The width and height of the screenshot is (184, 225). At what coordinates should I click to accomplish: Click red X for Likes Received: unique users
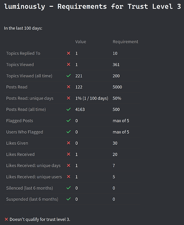tap(69, 177)
